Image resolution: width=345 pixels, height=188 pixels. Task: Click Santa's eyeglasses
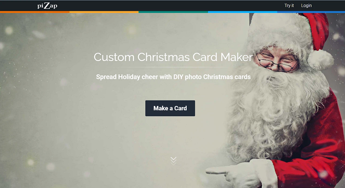pyautogui.click(x=277, y=63)
